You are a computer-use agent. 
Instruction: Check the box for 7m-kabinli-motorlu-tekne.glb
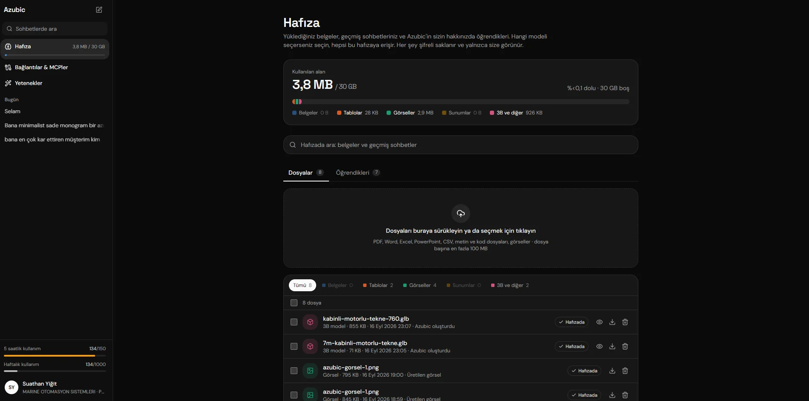(294, 346)
